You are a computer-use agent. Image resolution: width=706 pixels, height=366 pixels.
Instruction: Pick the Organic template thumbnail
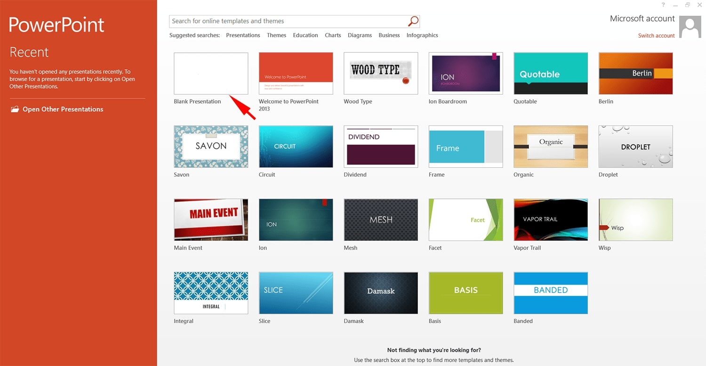(551, 146)
